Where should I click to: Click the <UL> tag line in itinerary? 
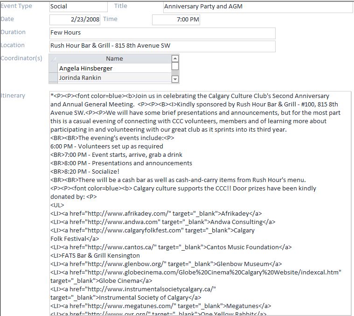pos(57,205)
